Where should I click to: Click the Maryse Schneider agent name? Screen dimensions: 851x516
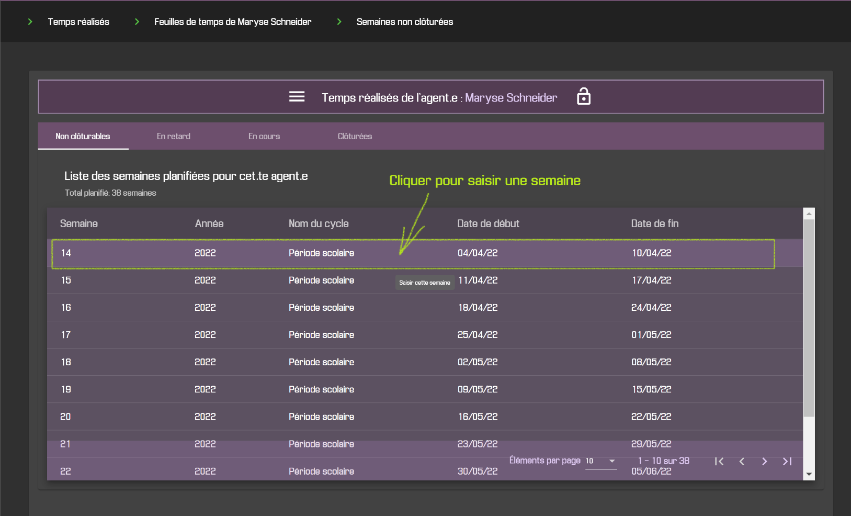pyautogui.click(x=511, y=98)
